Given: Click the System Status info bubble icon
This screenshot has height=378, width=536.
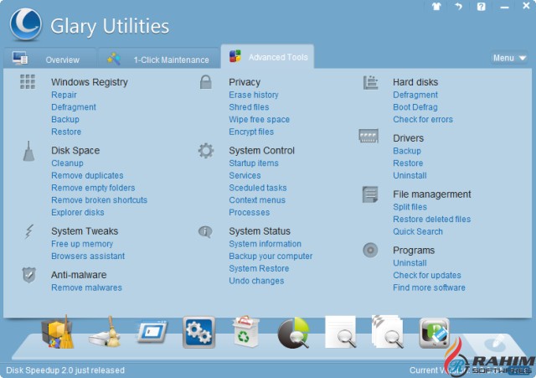Looking at the screenshot, I should pos(205,231).
